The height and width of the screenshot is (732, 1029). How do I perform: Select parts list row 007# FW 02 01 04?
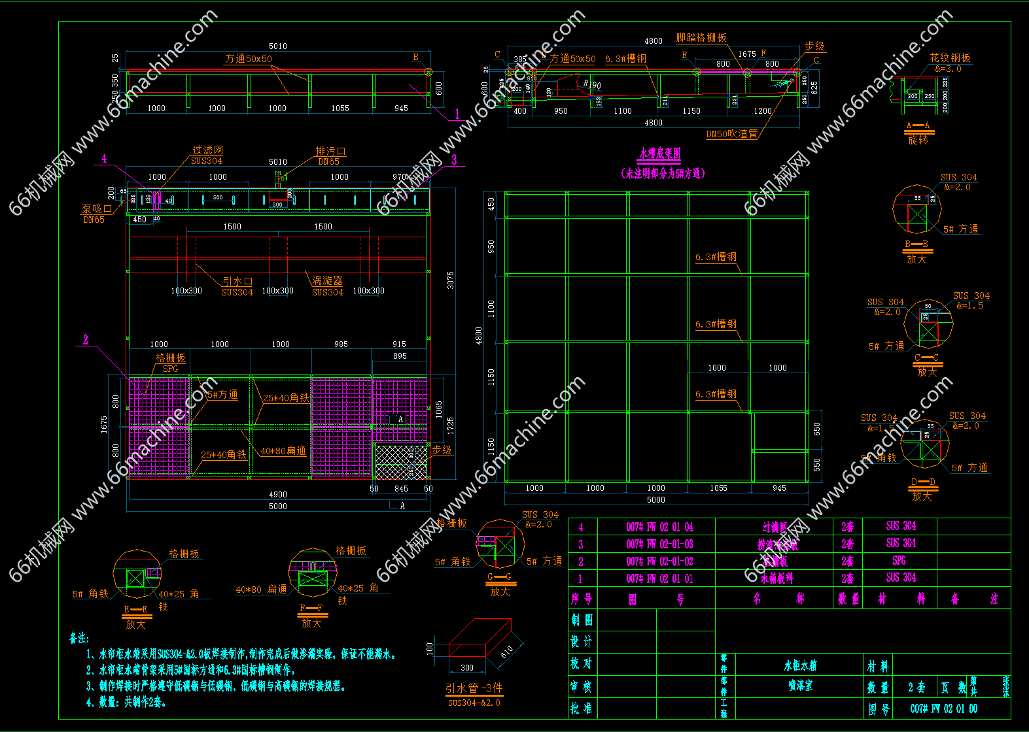(659, 527)
